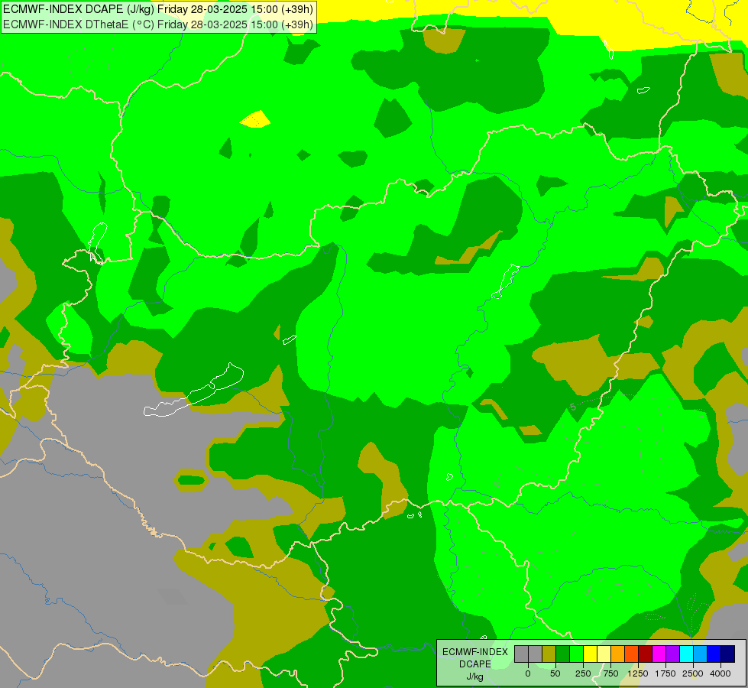Click the J/kg unit label in legend
748x688 pixels.
474,677
